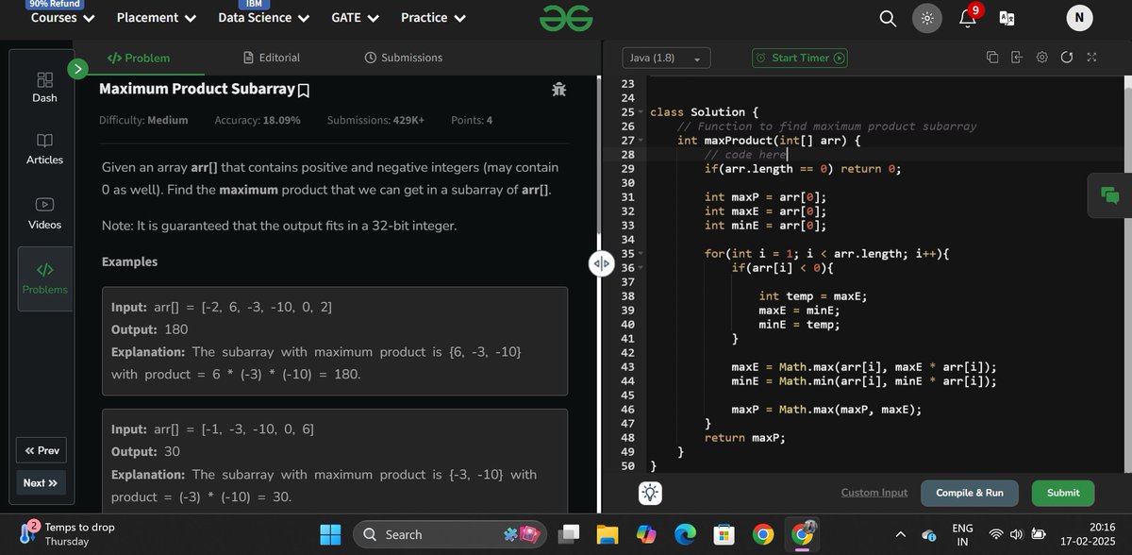Bookmark the Maximum Product Subarray problem
This screenshot has height=555, width=1132.
coord(304,91)
